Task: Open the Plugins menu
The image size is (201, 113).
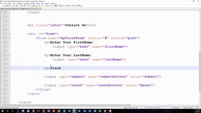Action: [47, 3]
